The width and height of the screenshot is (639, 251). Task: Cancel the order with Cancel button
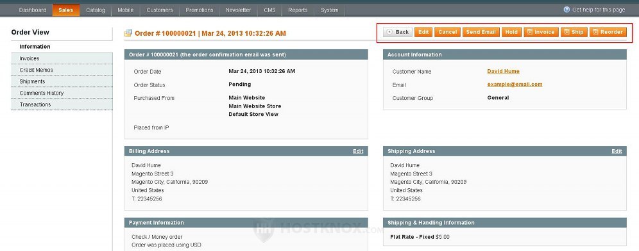pyautogui.click(x=447, y=32)
